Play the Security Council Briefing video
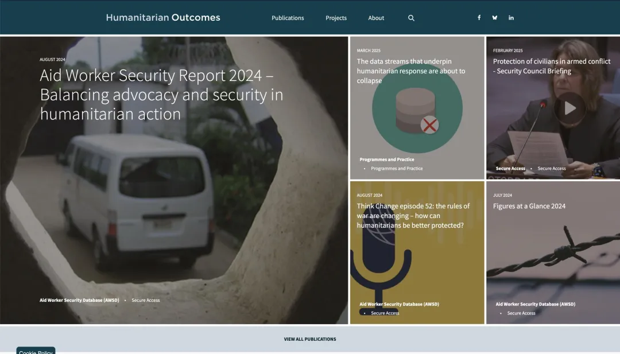The image size is (620, 354). [569, 108]
